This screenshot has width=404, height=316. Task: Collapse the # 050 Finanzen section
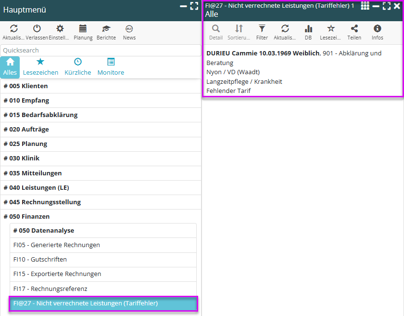[x=101, y=216]
